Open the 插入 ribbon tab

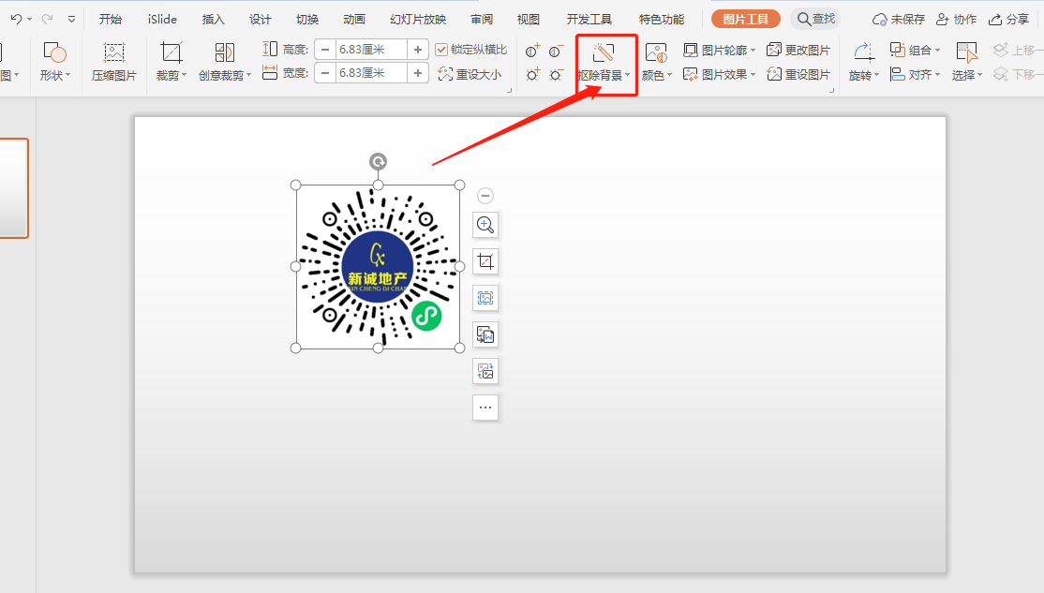213,20
